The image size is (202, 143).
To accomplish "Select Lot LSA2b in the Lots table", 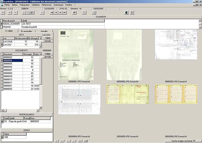I will coord(7,41).
